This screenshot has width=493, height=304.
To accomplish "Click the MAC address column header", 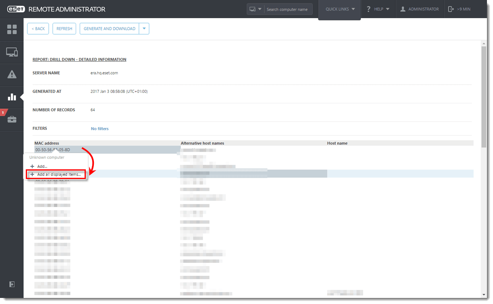I will coord(47,143).
